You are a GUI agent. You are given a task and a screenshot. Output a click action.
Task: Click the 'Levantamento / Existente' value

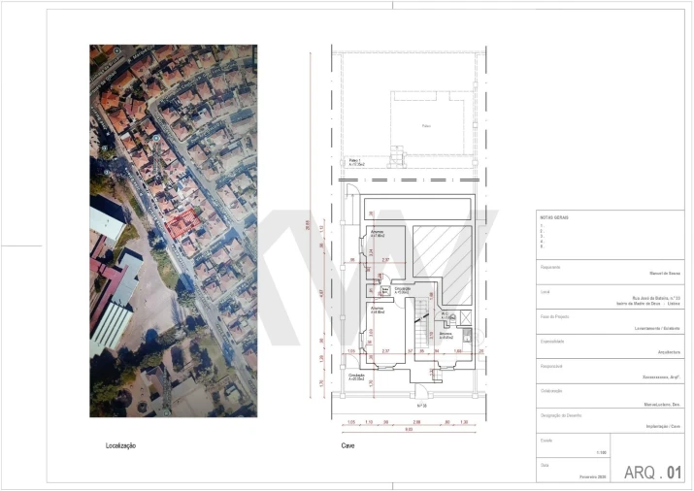click(x=657, y=329)
